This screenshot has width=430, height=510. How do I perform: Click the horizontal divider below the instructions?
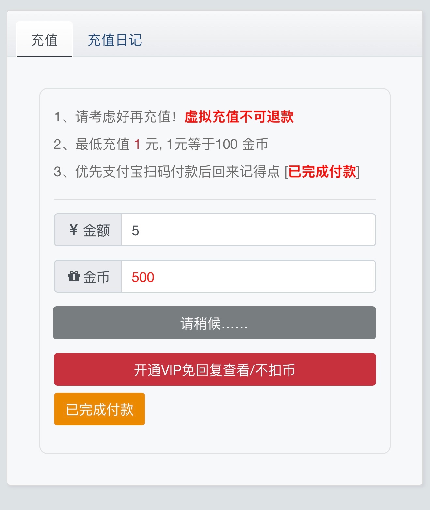click(215, 199)
